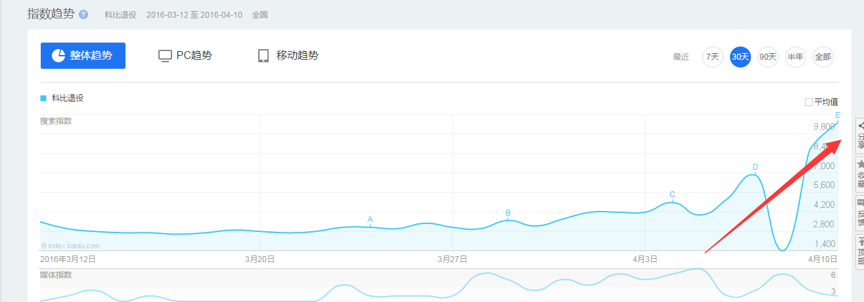Click the pie chart icon in 整体趋势
The image size is (864, 302).
(x=58, y=56)
